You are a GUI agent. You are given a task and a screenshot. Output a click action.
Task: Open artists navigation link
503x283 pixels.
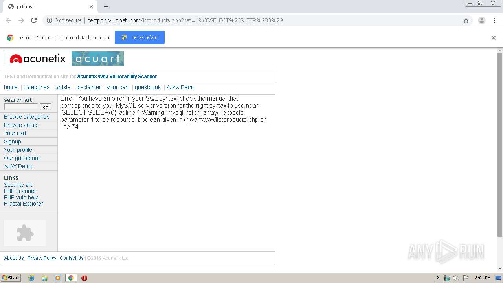(x=63, y=87)
